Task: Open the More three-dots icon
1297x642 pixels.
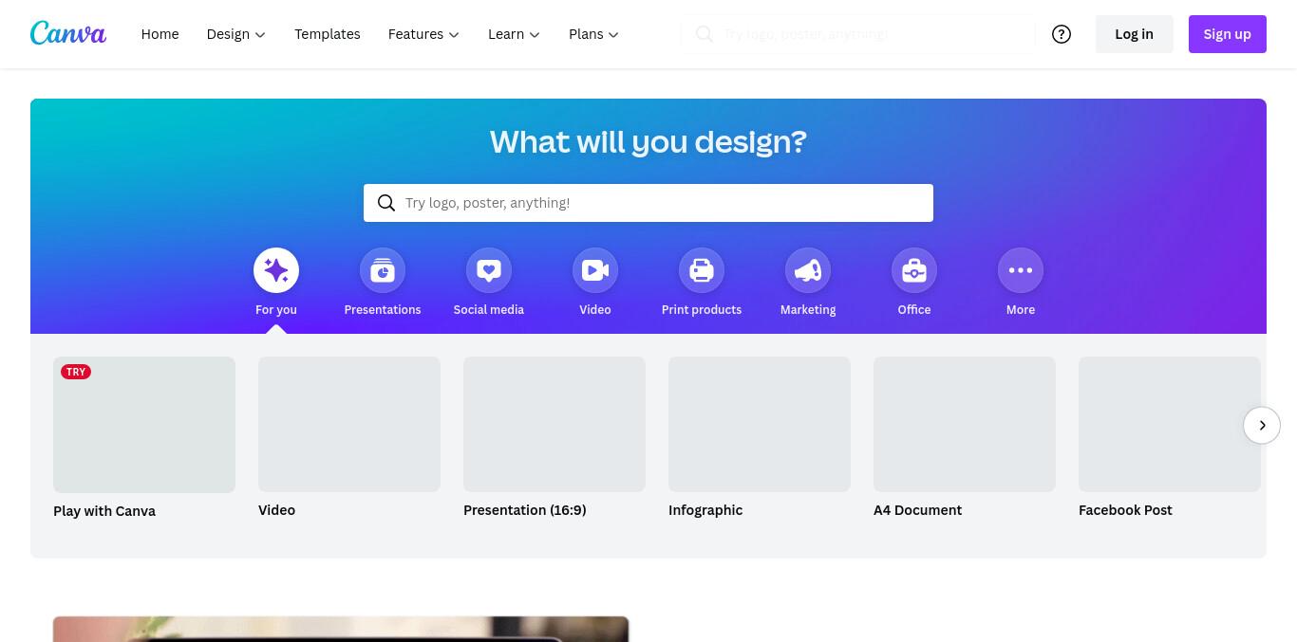Action: click(x=1021, y=270)
